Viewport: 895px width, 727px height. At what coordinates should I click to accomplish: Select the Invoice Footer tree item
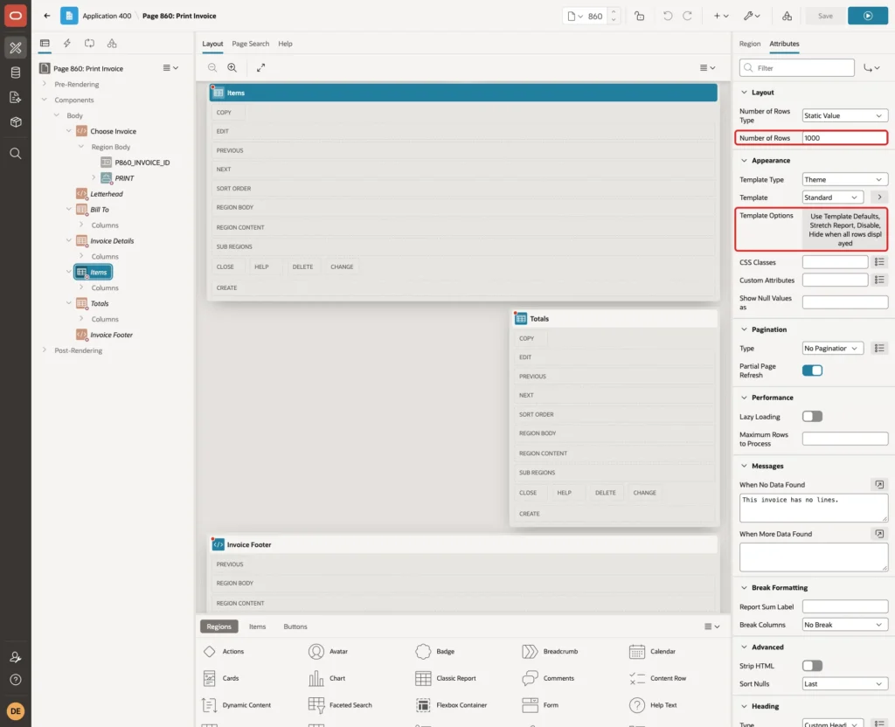pos(111,335)
